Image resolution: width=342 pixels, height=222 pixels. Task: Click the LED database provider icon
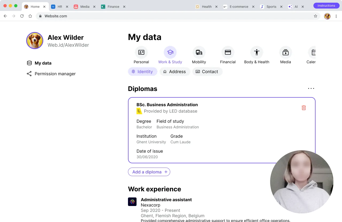(139, 111)
